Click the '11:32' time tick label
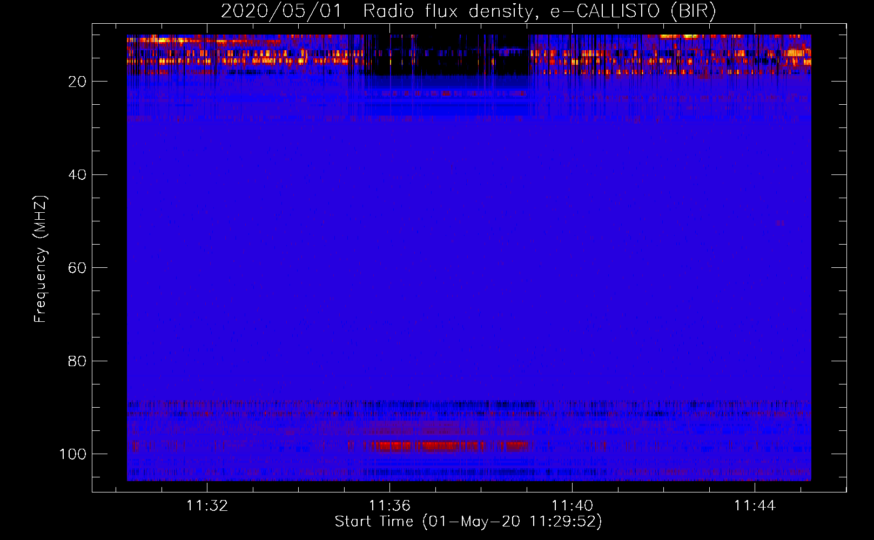This screenshot has height=540, width=874. (207, 505)
